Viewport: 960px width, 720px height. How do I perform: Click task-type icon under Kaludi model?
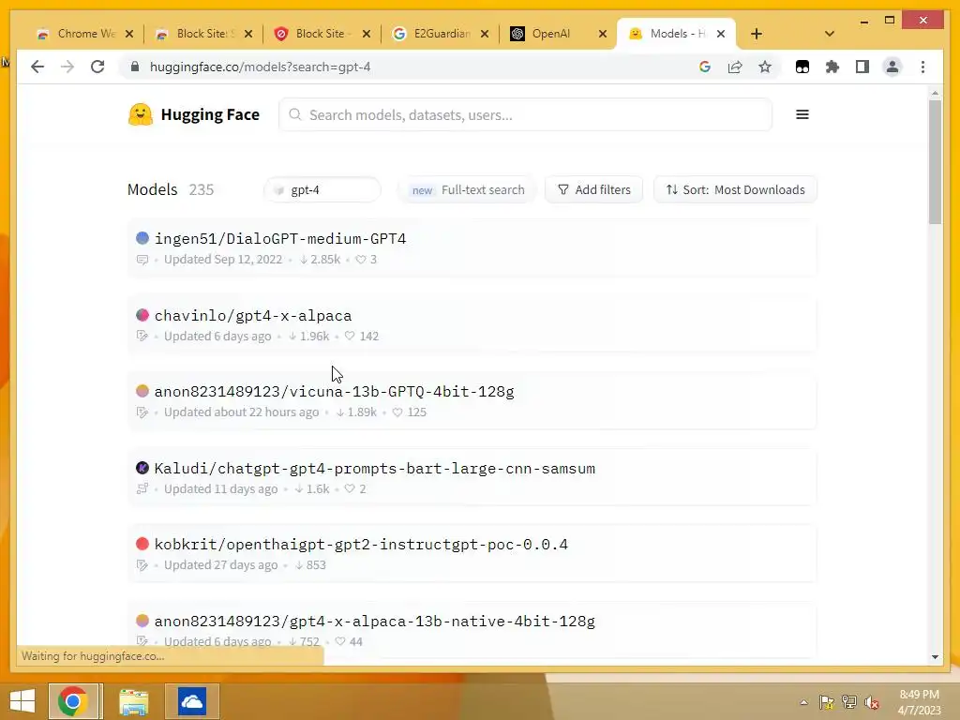(142, 488)
